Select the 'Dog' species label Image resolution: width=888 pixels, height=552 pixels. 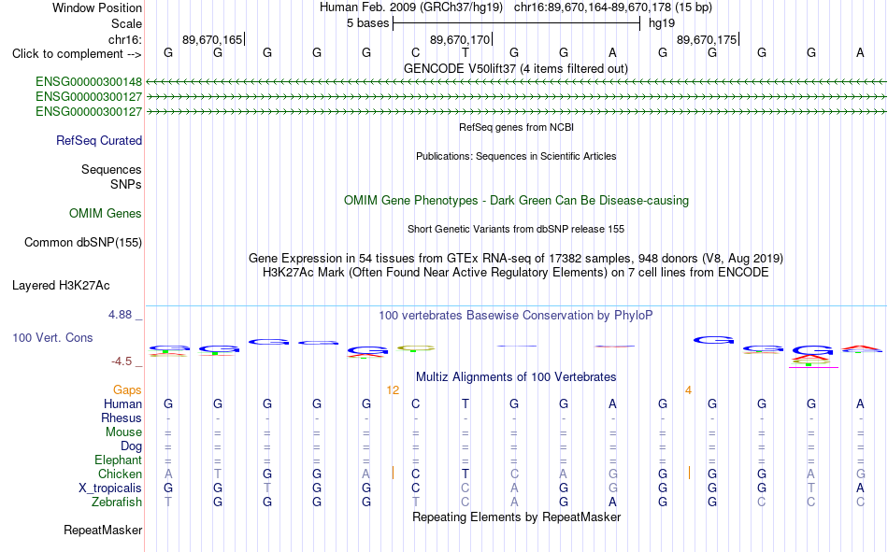pos(132,446)
